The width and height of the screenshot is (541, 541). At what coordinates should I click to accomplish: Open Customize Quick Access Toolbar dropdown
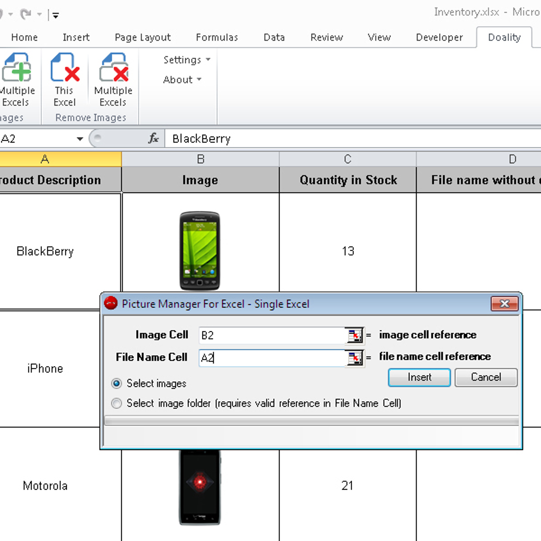[x=56, y=15]
